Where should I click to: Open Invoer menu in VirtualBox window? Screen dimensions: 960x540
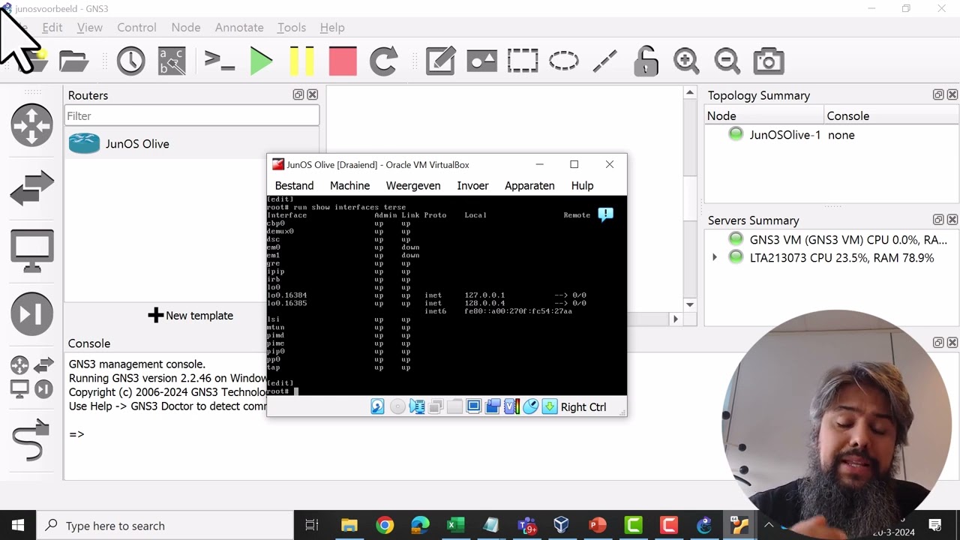click(x=472, y=185)
